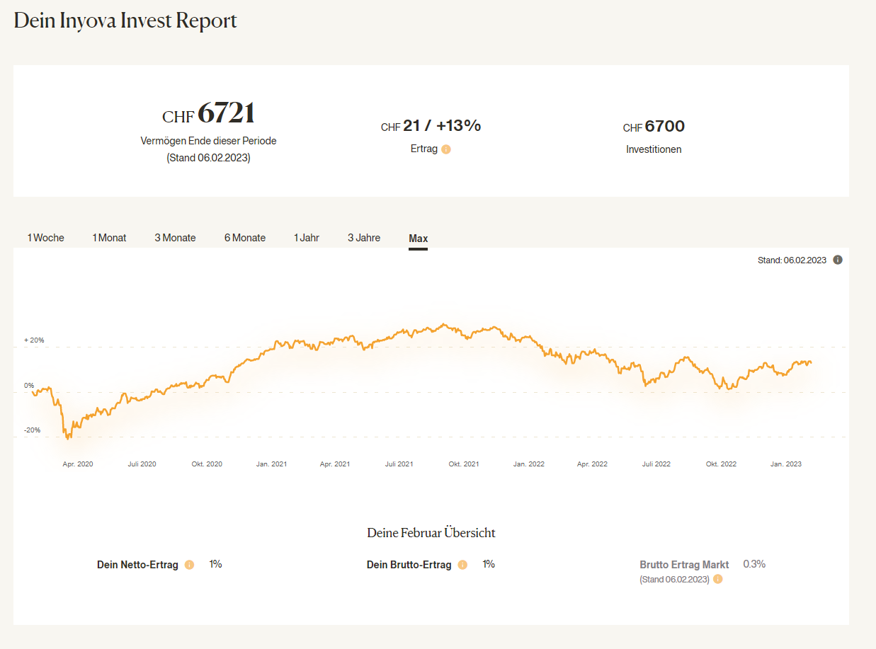Click the + 20% axis label
Viewport: 876px width, 649px height.
pyautogui.click(x=34, y=340)
